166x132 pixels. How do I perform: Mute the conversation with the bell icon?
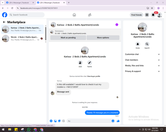click(x=137, y=44)
